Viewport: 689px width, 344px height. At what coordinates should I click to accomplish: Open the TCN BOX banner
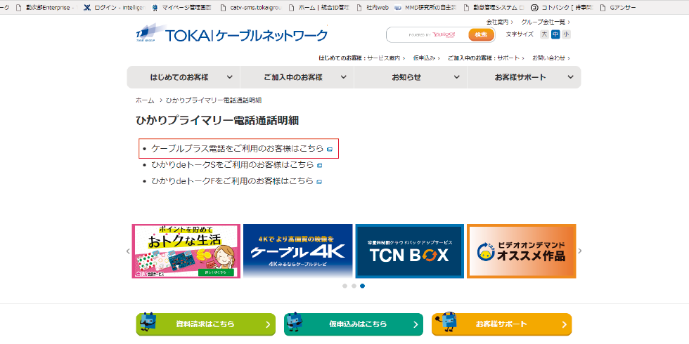coord(409,251)
